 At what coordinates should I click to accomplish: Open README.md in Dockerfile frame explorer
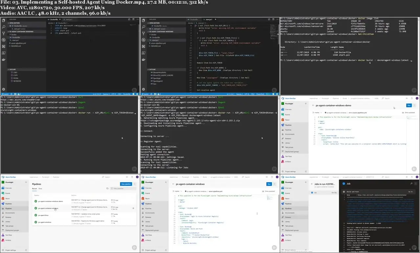(x=15, y=46)
